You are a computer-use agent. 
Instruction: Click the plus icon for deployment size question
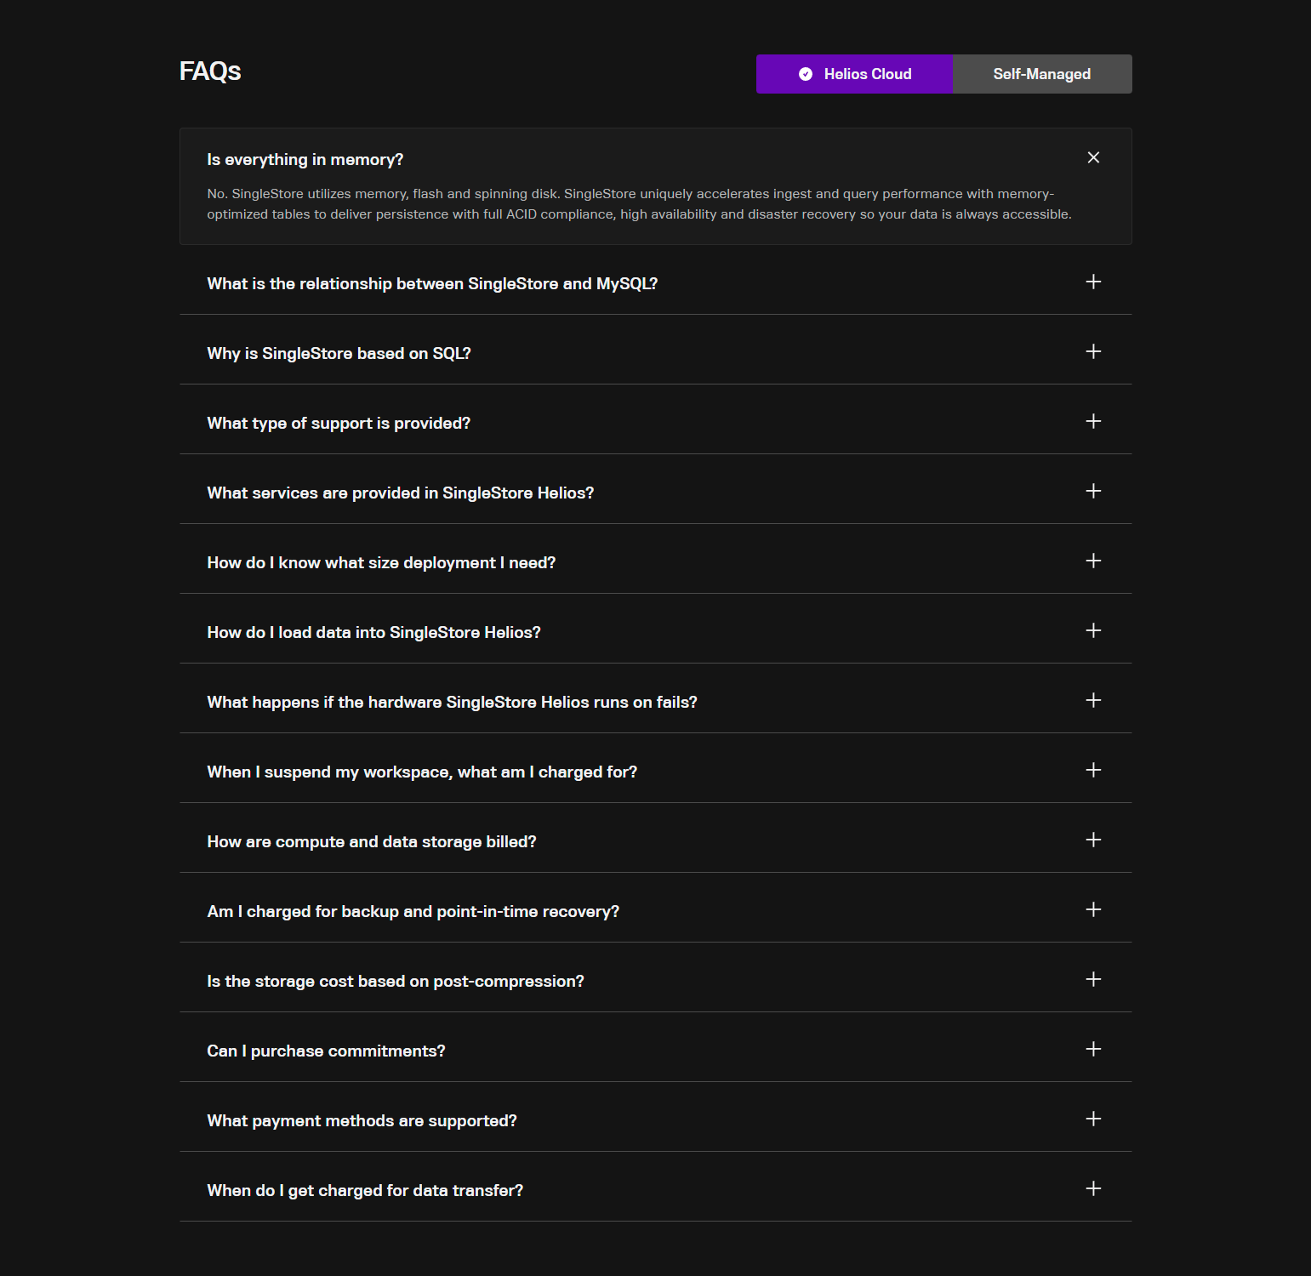[x=1094, y=561]
